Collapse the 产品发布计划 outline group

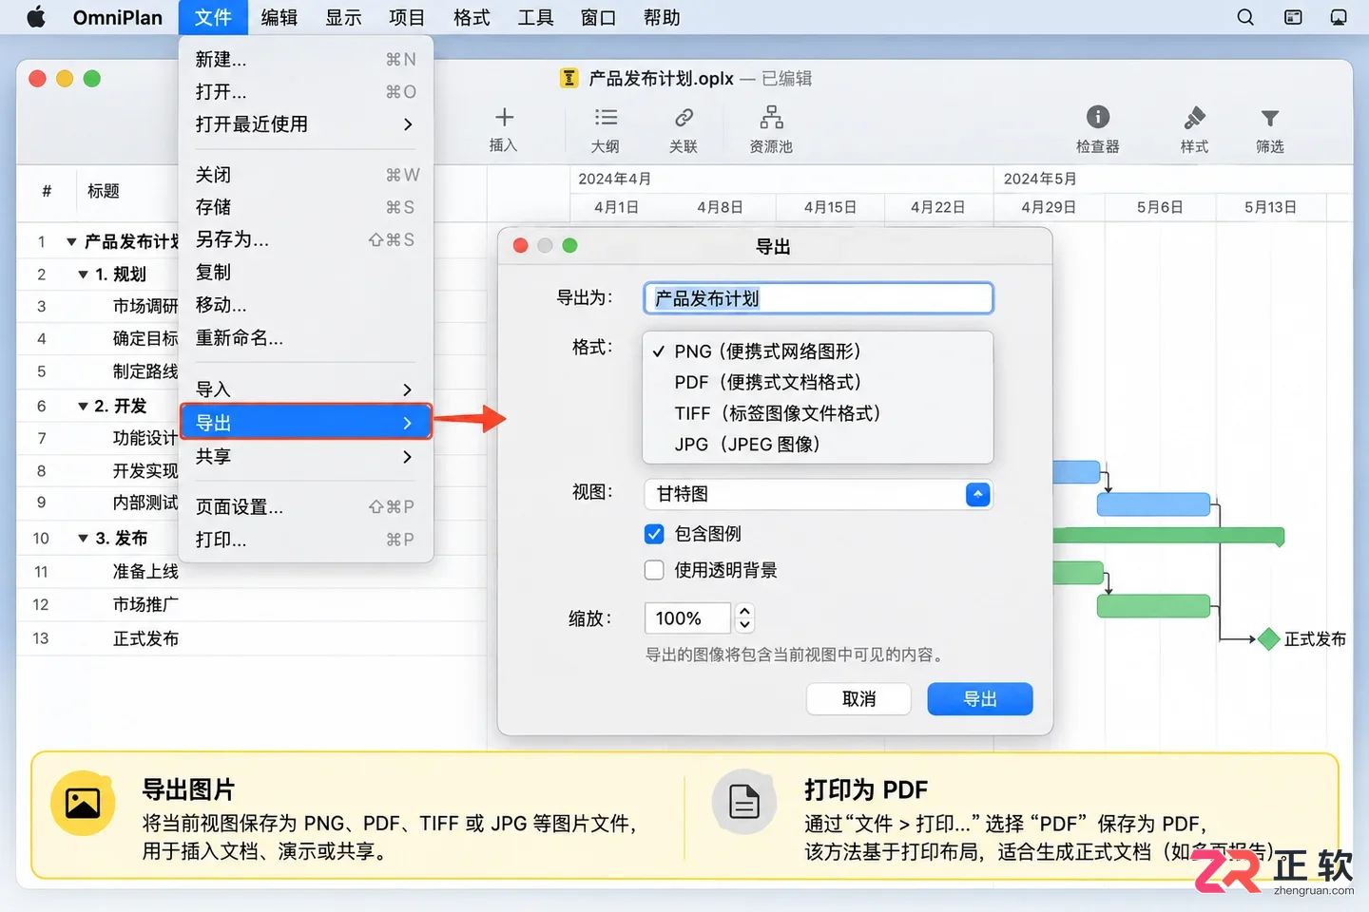(71, 242)
